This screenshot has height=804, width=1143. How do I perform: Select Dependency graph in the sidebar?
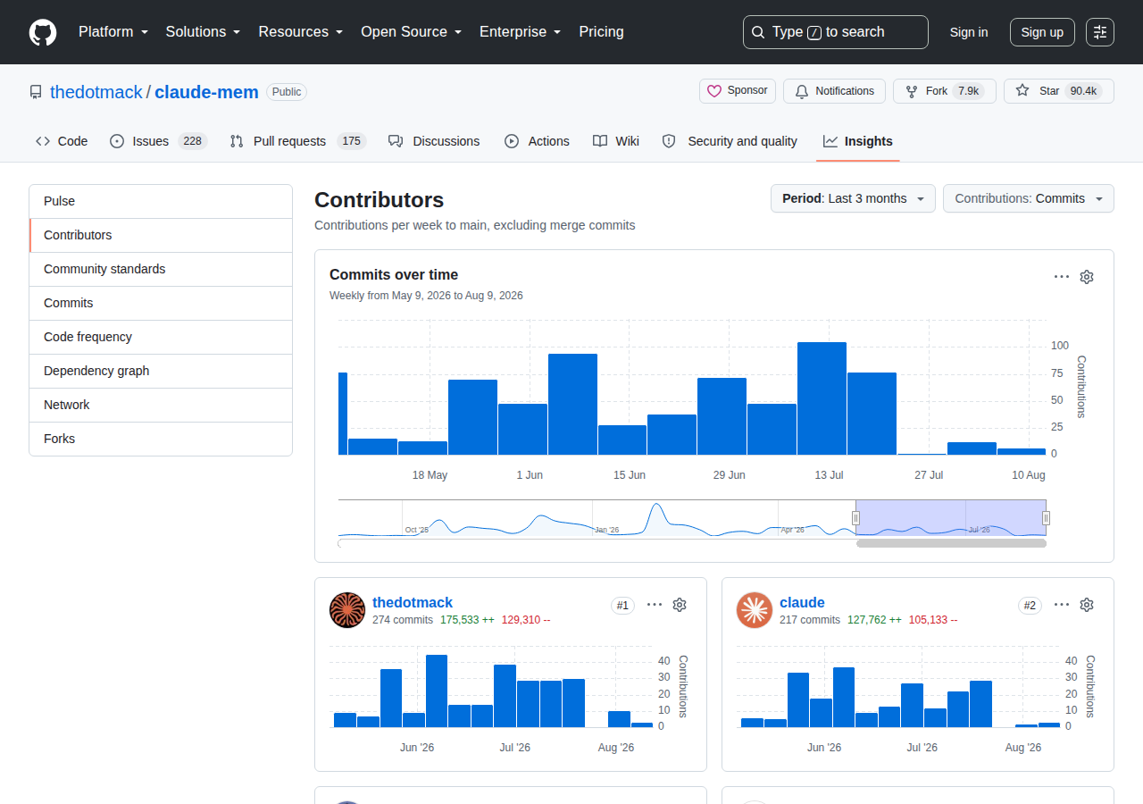tap(161, 371)
